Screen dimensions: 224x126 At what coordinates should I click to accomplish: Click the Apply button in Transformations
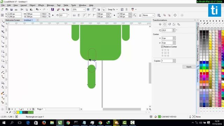tap(189, 67)
